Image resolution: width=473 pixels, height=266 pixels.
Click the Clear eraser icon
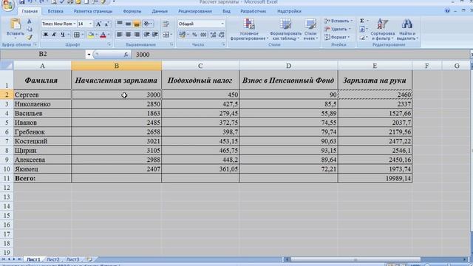click(x=362, y=38)
